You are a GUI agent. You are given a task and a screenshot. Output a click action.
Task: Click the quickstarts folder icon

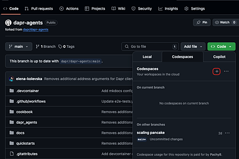click(11, 143)
